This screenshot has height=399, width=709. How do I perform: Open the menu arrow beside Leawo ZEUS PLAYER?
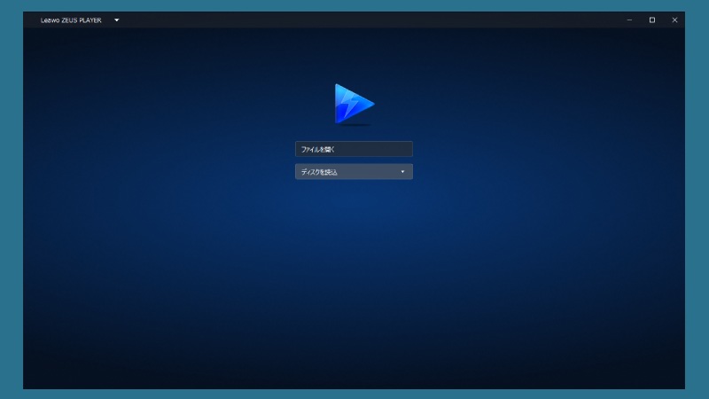pos(116,20)
